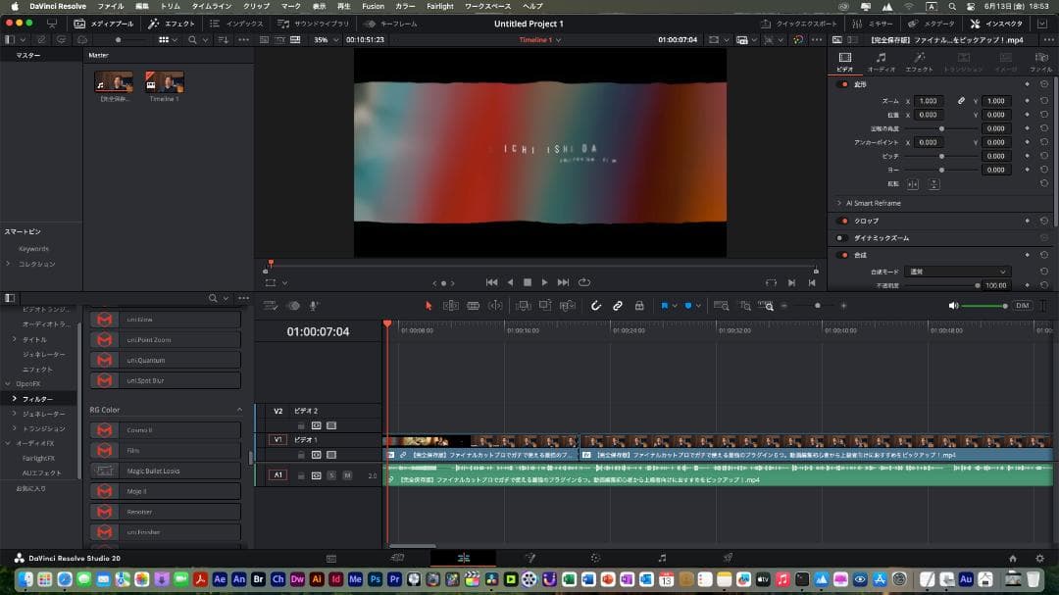Viewport: 1059px width, 595px height.
Task: Switch to the オーディオ inspector tab
Action: 881,62
